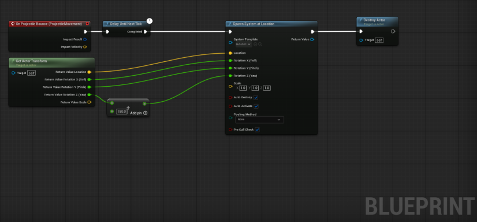
Task: Click the On Projectile Bounce event node title
Action: coord(49,24)
